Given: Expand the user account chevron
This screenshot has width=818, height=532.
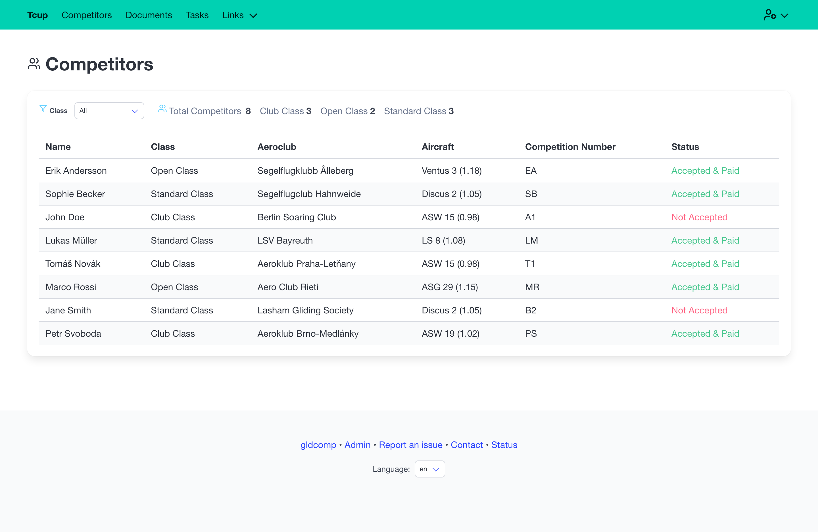Looking at the screenshot, I should (x=785, y=16).
